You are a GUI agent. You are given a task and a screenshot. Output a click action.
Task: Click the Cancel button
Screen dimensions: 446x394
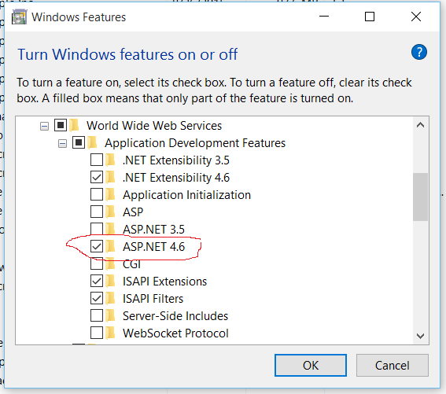pyautogui.click(x=393, y=365)
